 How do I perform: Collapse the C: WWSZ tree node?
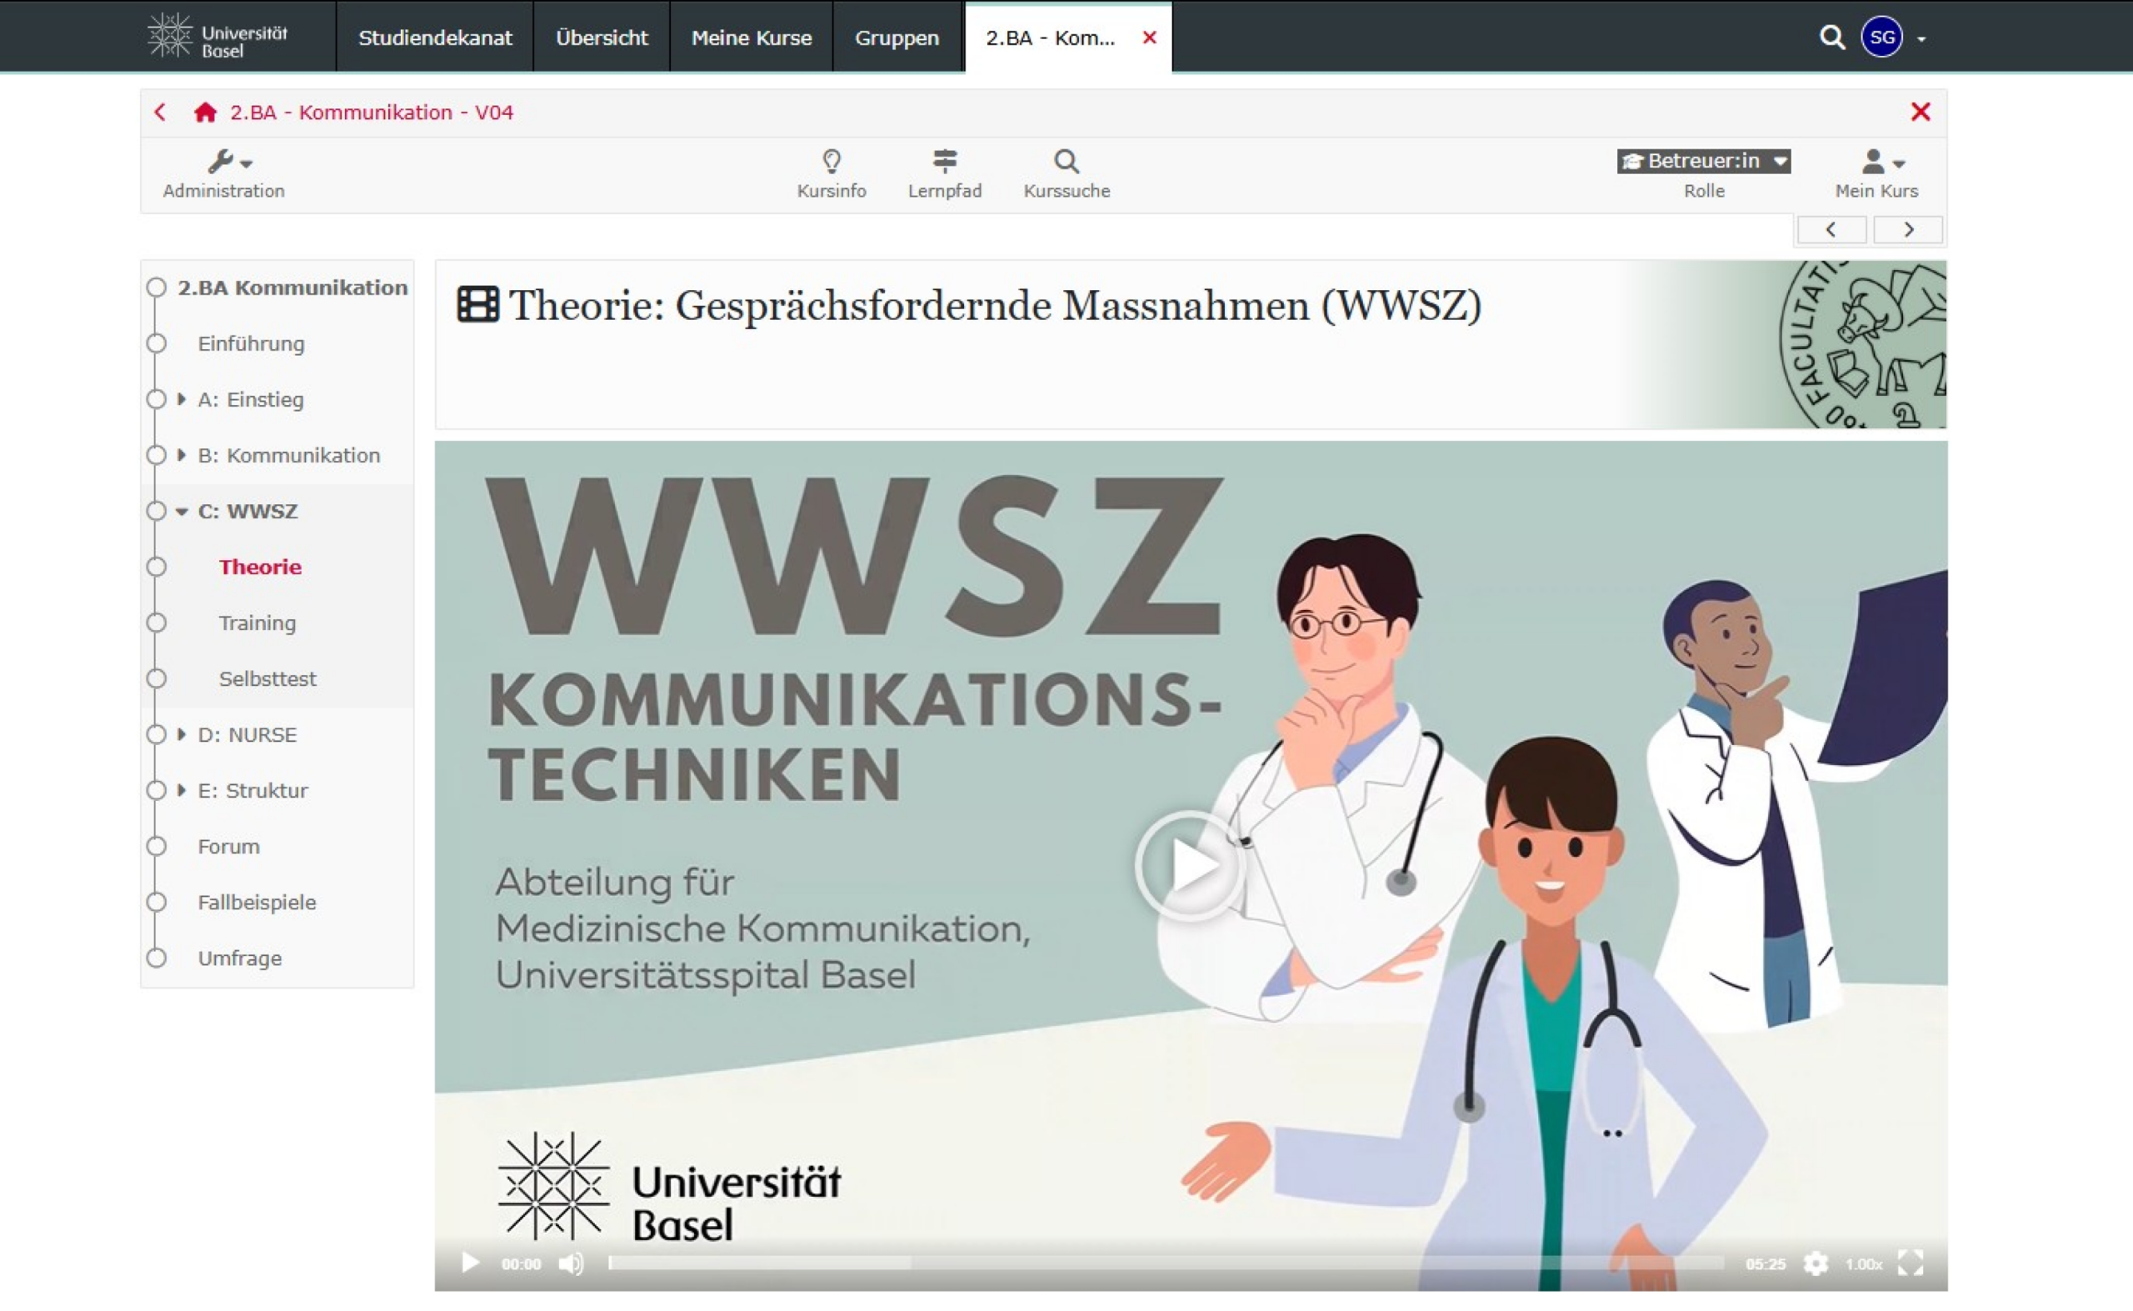(x=181, y=512)
